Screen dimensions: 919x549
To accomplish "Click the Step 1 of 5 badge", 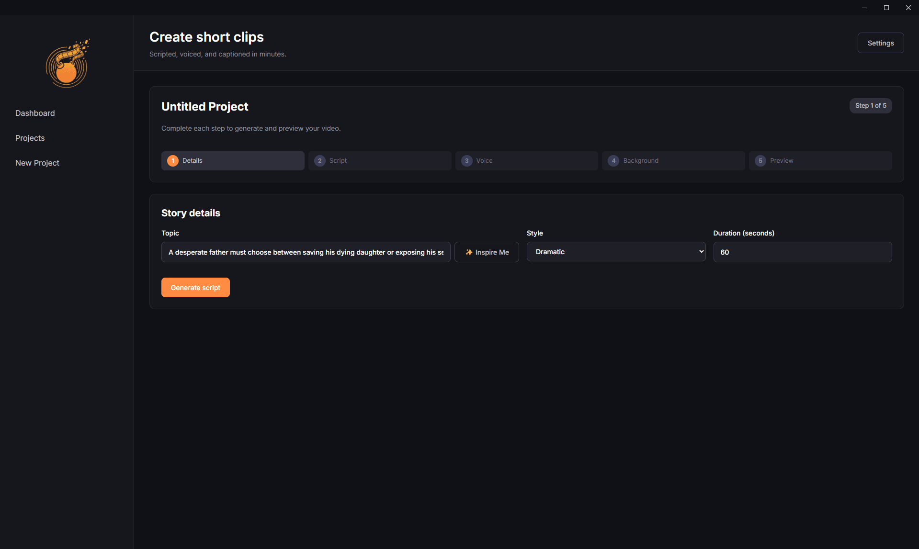I will [870, 105].
